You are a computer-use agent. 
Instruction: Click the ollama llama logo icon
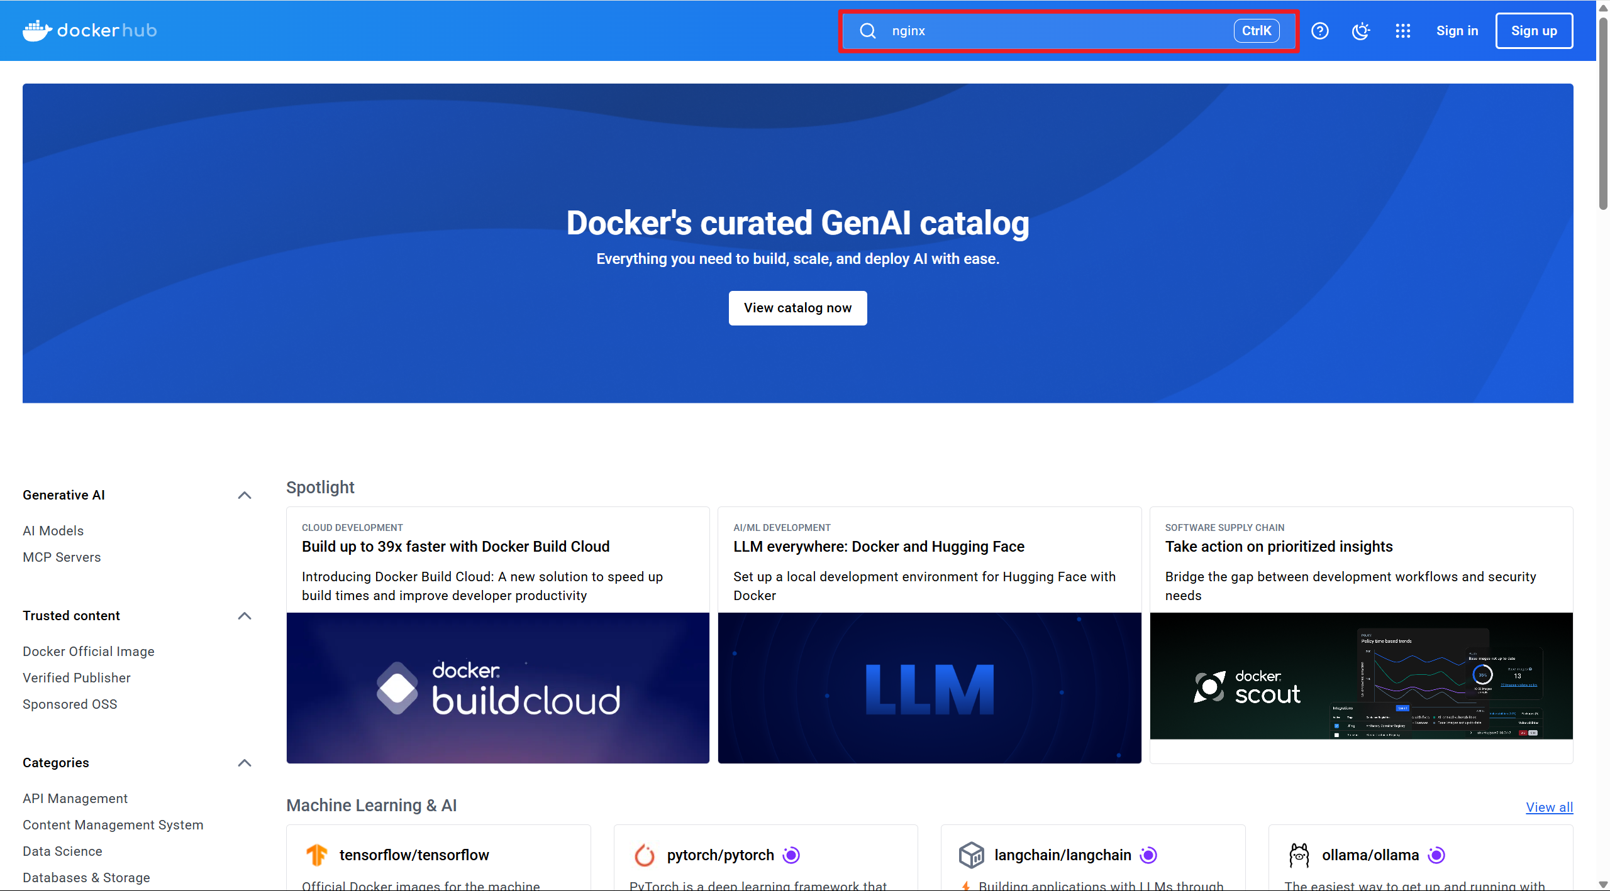tap(1299, 855)
